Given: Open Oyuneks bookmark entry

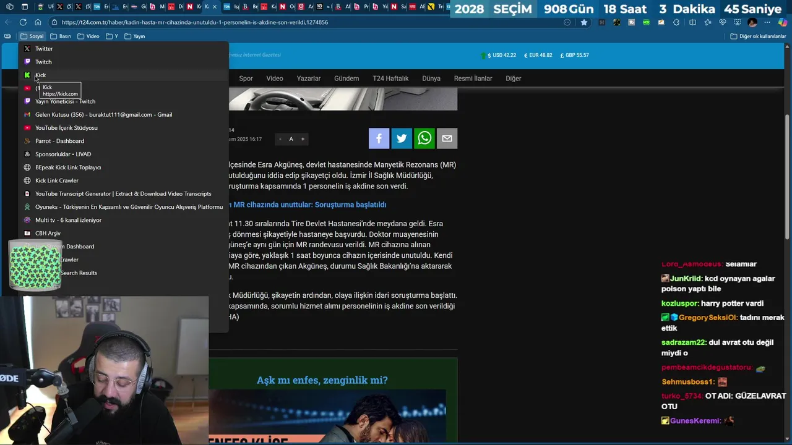Looking at the screenshot, I should click(124, 207).
